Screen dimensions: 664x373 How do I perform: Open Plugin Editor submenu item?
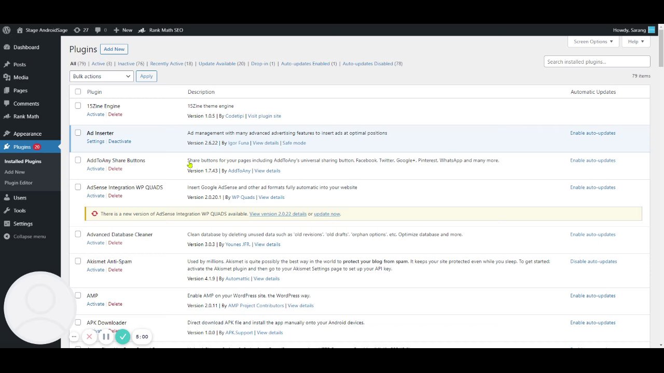coord(19,183)
